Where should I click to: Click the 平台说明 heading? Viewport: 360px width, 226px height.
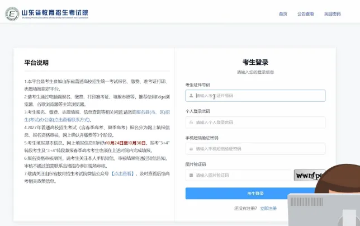pos(36,63)
